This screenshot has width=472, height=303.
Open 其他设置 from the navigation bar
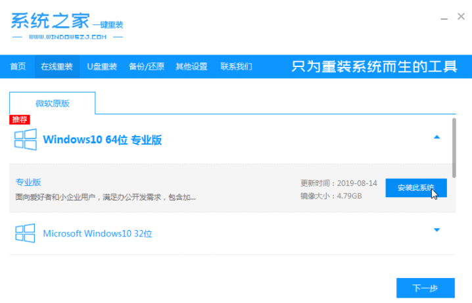[191, 66]
